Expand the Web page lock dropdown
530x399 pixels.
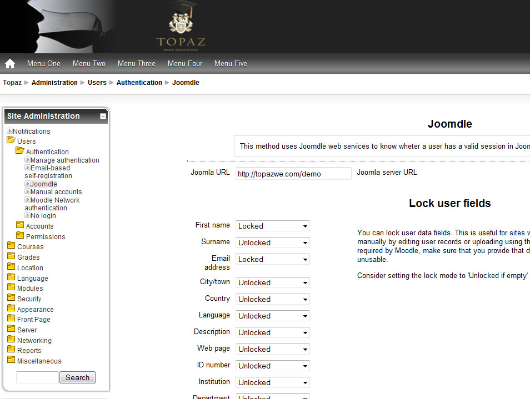tap(272, 349)
